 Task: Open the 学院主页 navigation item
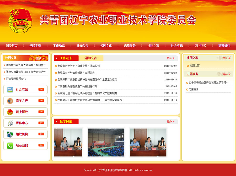click(35, 46)
